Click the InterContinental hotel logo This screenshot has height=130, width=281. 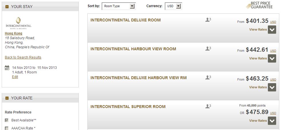(x=19, y=23)
